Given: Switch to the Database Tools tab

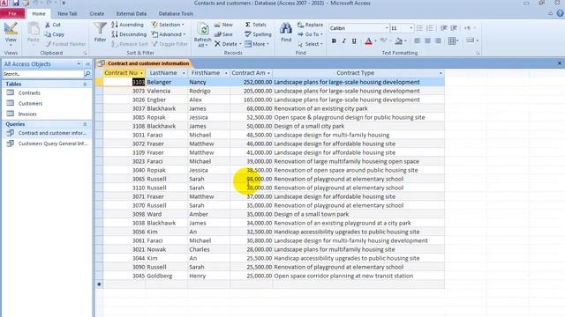Looking at the screenshot, I should coord(176,14).
